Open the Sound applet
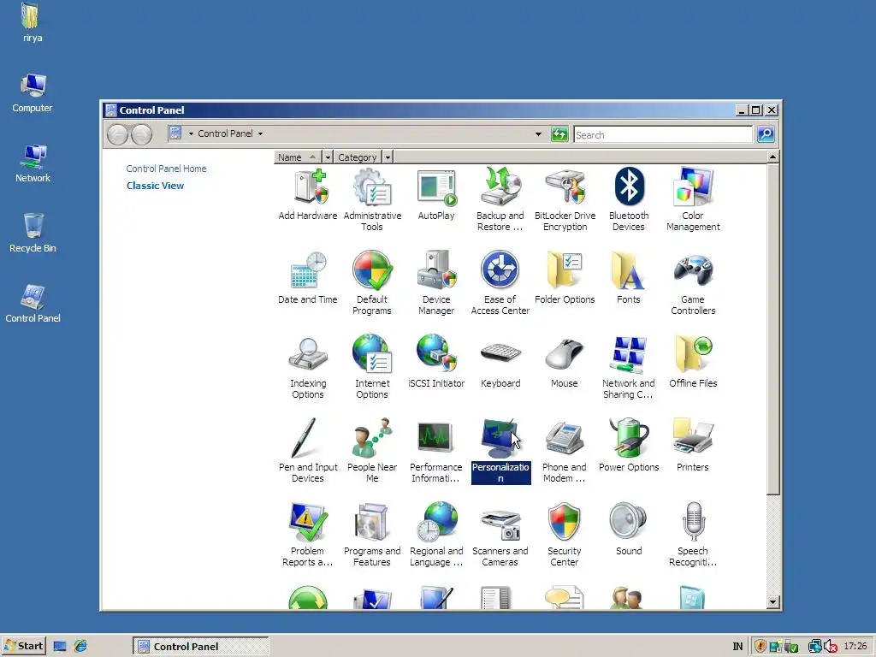Screen dimensions: 876x657 click(x=629, y=530)
